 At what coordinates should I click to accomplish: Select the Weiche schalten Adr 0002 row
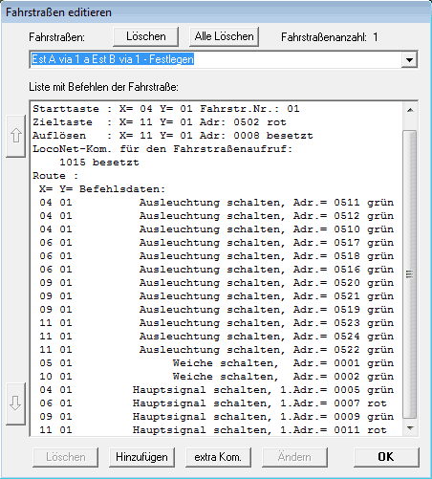tap(217, 377)
